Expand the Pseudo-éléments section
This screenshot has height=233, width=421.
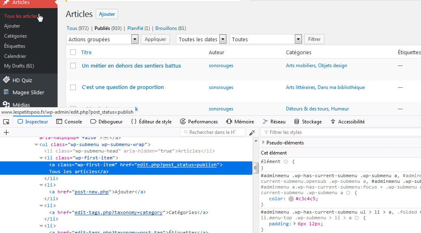click(x=264, y=142)
